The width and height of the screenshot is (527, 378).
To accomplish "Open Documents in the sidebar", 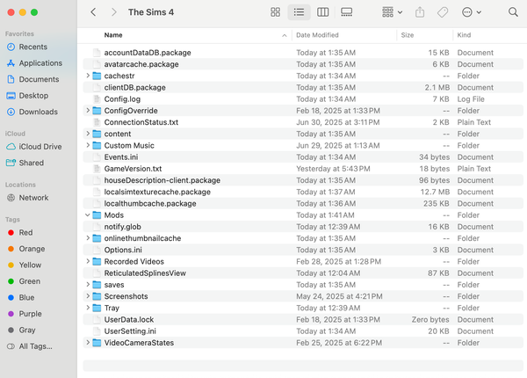I will [39, 79].
